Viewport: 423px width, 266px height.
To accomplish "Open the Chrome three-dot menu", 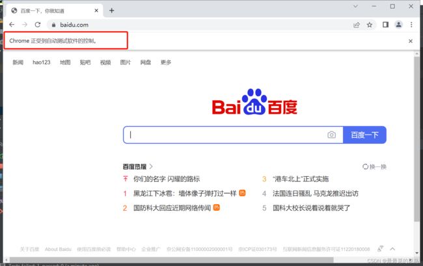I will point(411,25).
